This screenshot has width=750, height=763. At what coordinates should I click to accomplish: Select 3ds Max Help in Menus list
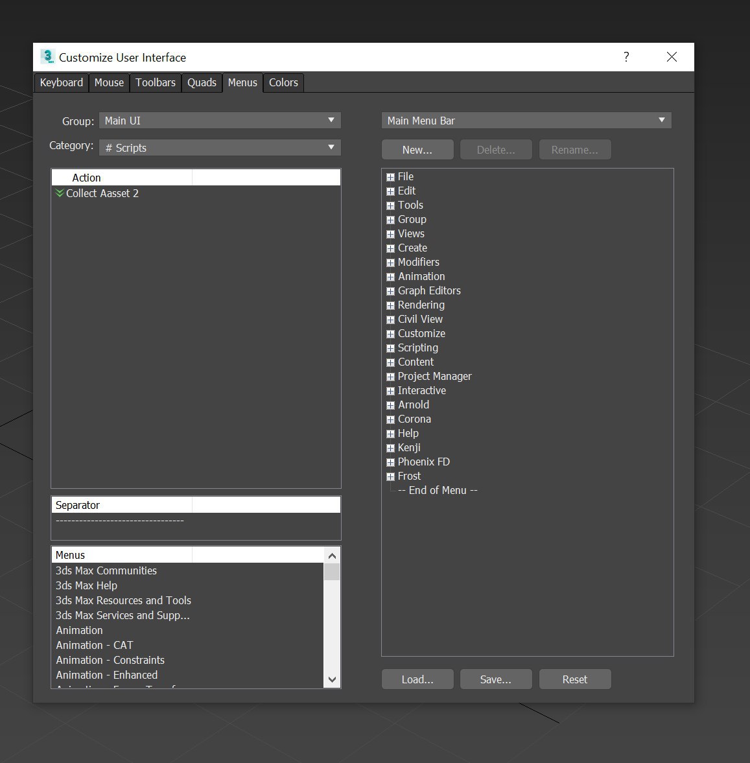tap(86, 585)
